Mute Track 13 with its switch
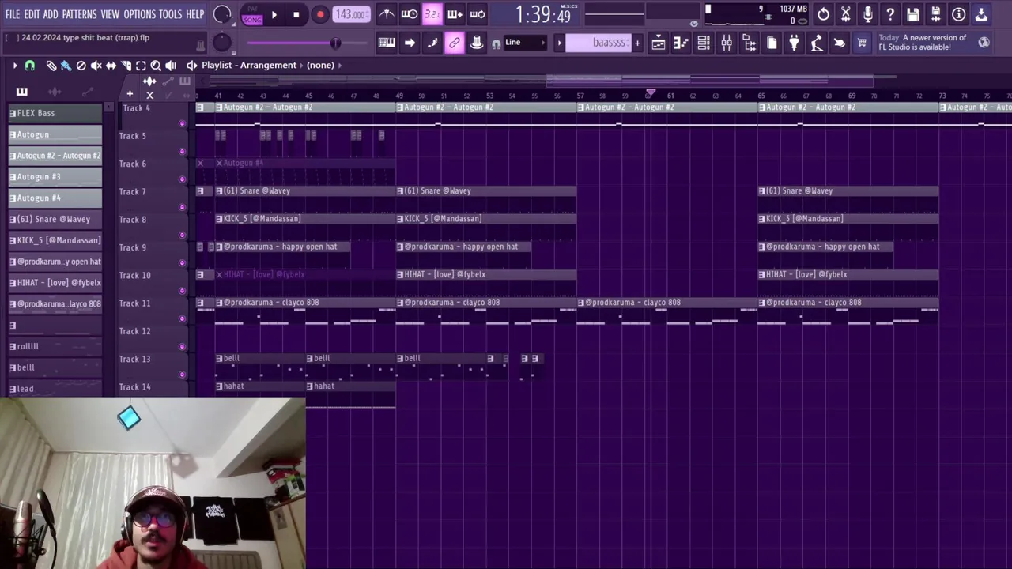This screenshot has width=1012, height=569. 183,375
